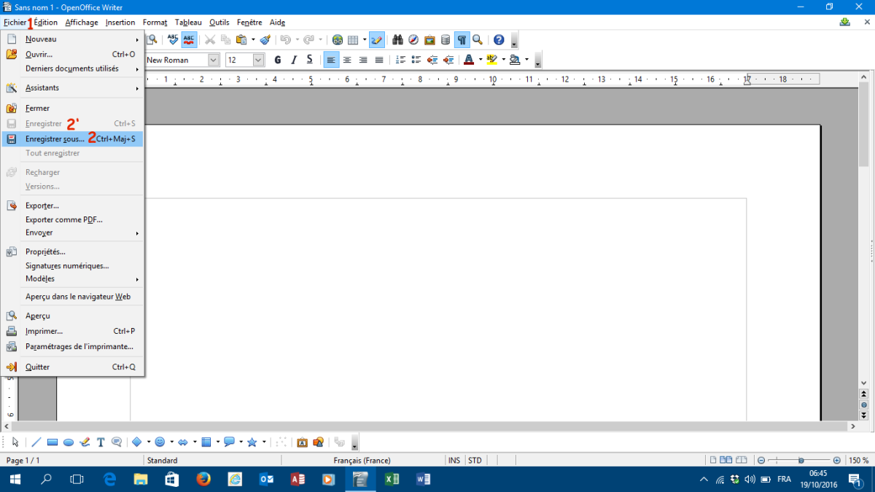Select the Text T drawing tool
This screenshot has height=492, width=875.
tap(101, 442)
